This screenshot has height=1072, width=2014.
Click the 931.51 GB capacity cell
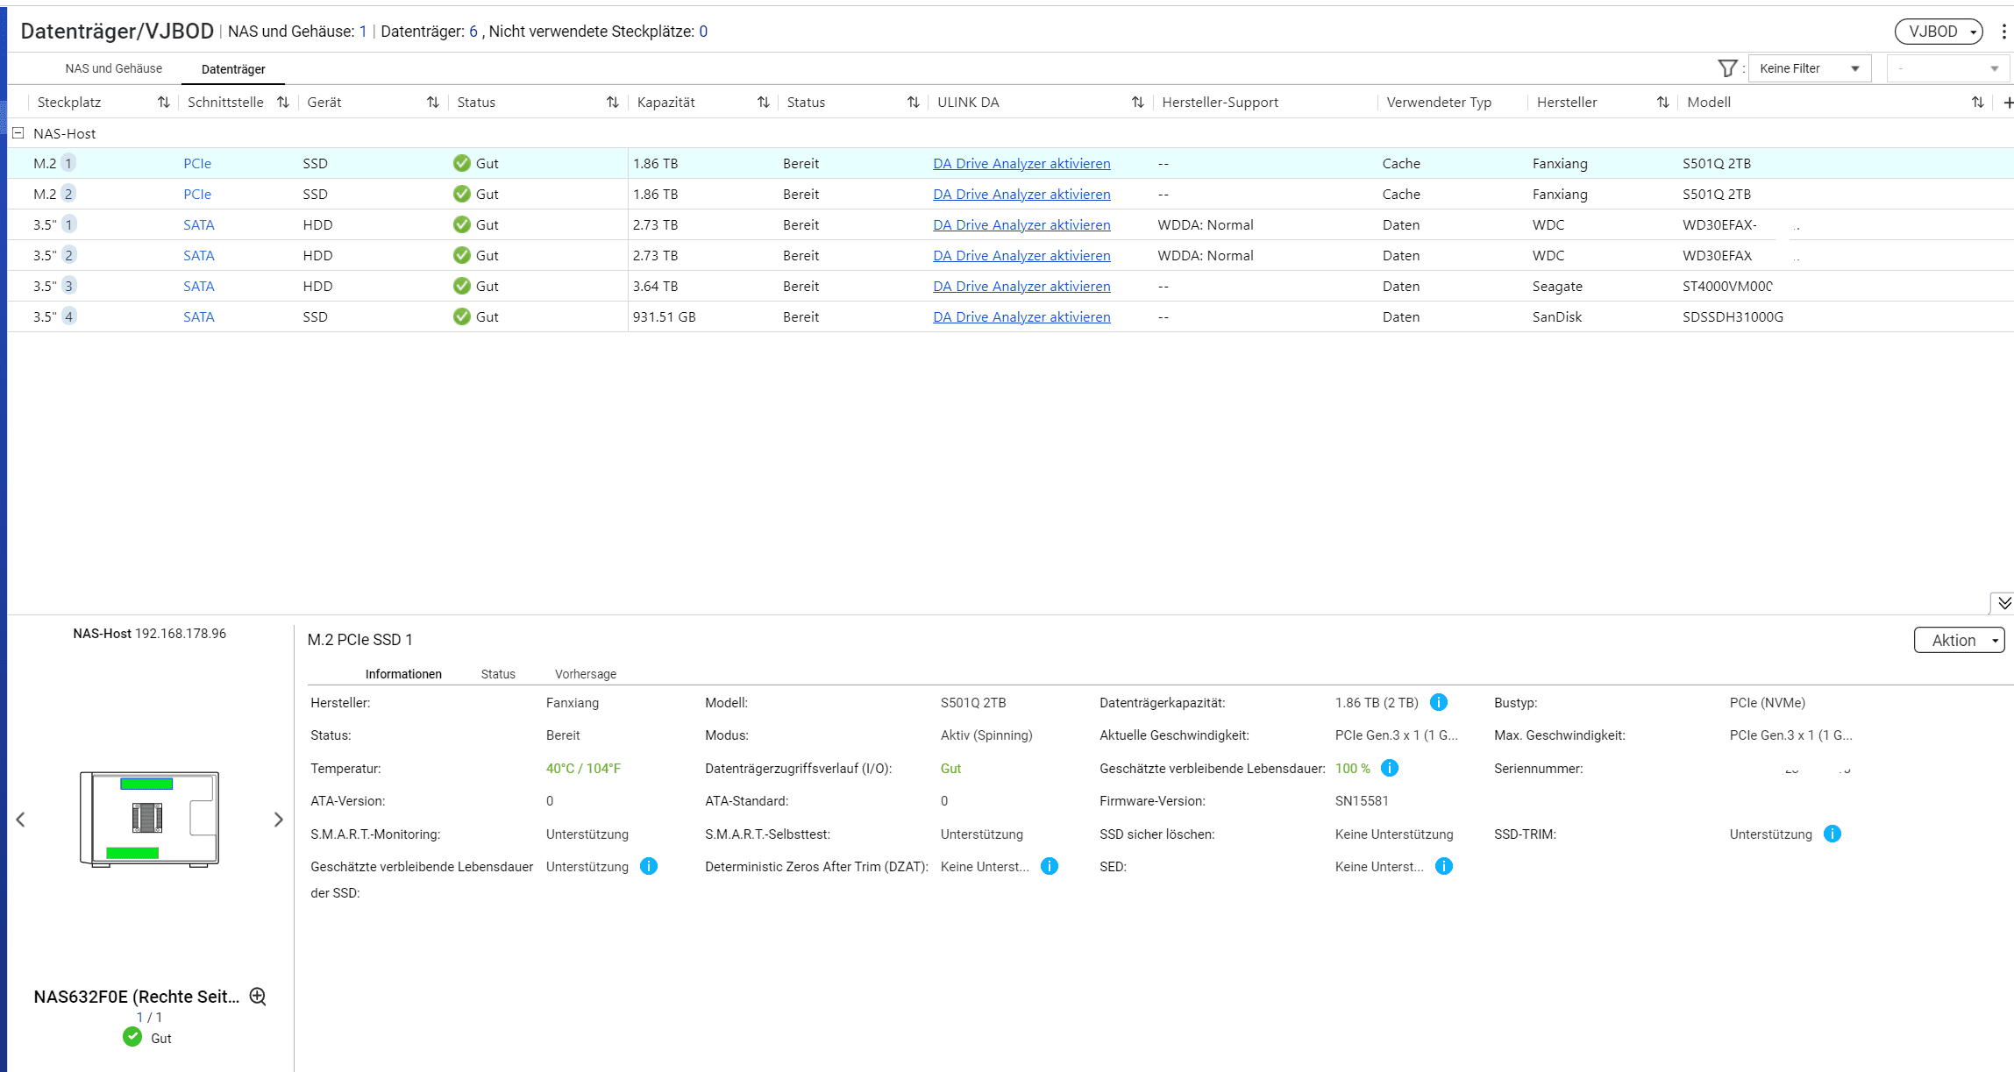[x=665, y=316]
